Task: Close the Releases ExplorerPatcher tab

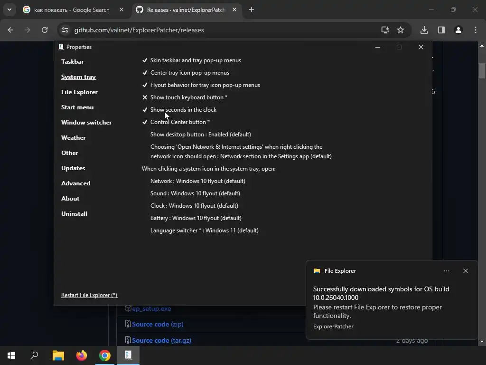Action: (x=234, y=10)
